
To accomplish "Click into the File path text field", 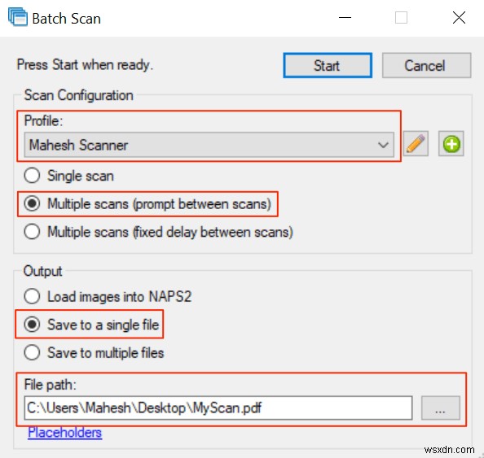I will pos(218,408).
